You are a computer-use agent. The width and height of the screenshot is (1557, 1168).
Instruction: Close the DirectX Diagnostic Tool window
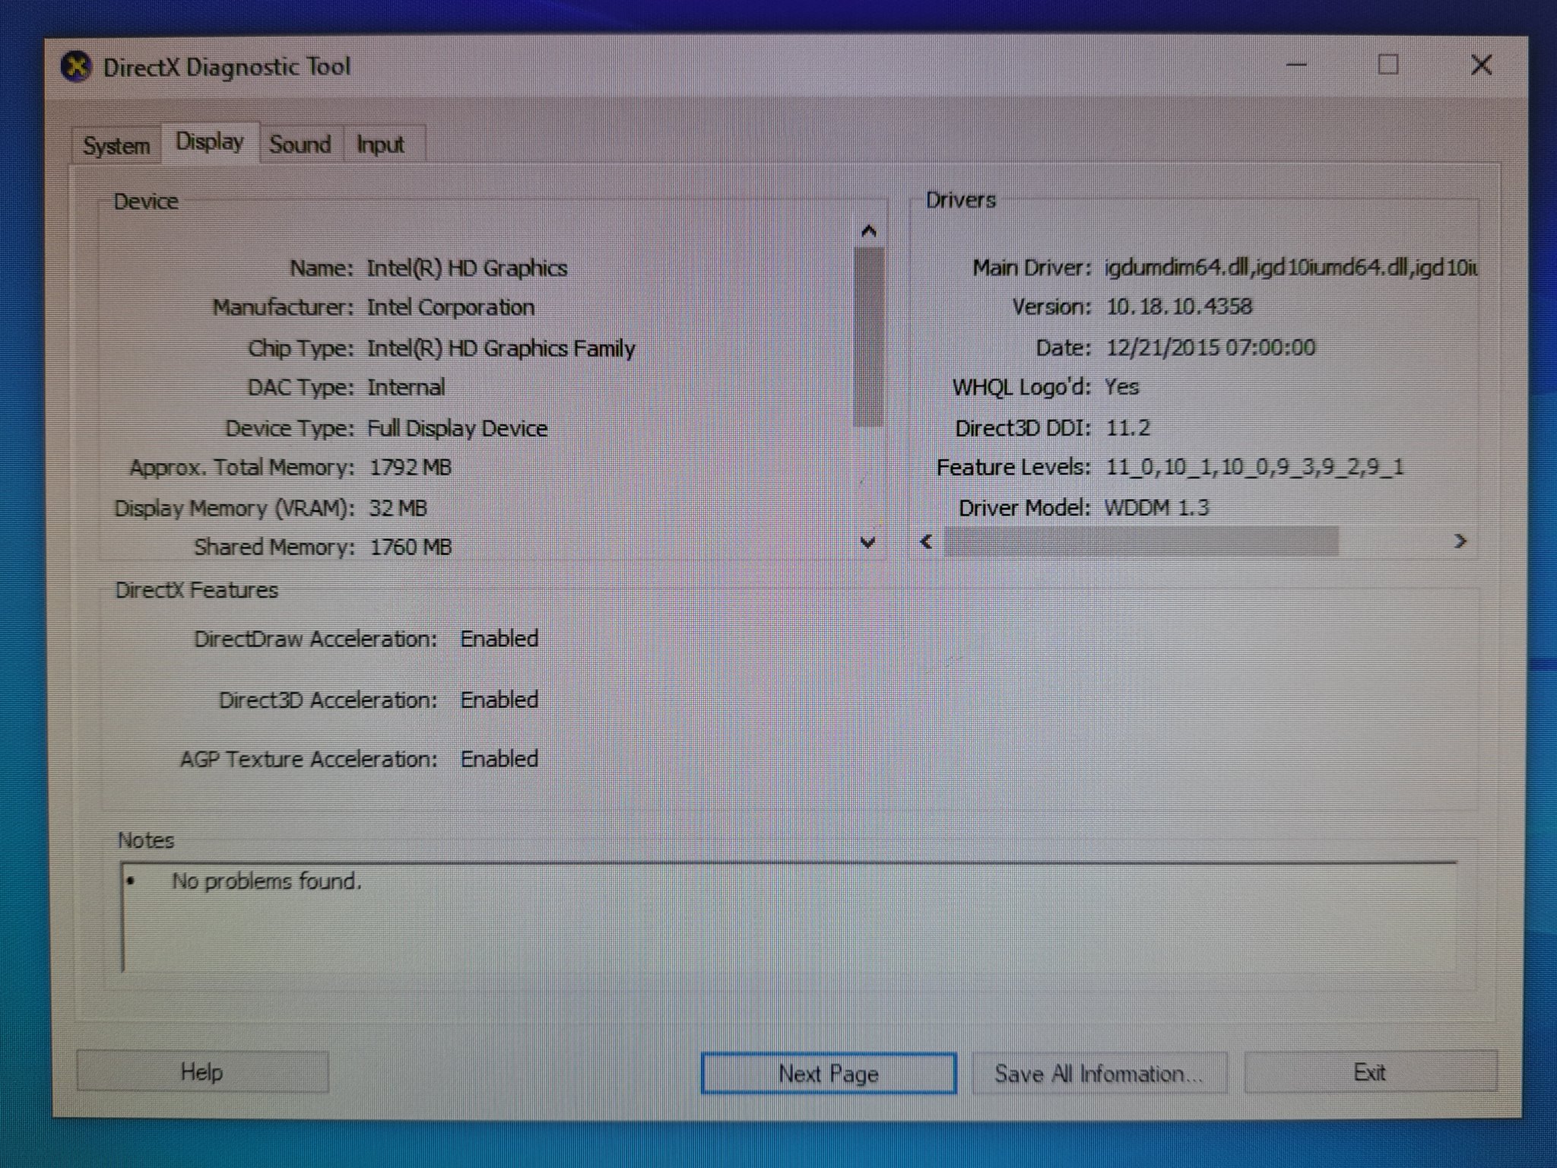pos(1481,65)
